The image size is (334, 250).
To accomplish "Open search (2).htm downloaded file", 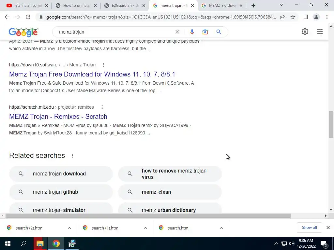I will click(x=29, y=228).
